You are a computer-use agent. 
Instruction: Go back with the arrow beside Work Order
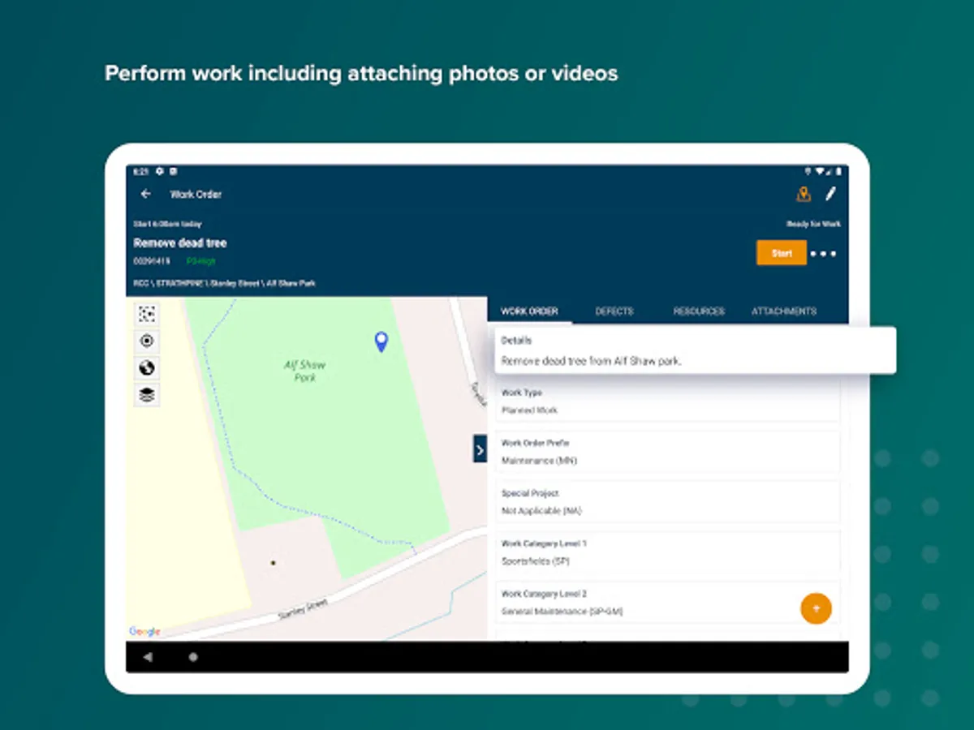pyautogui.click(x=146, y=194)
